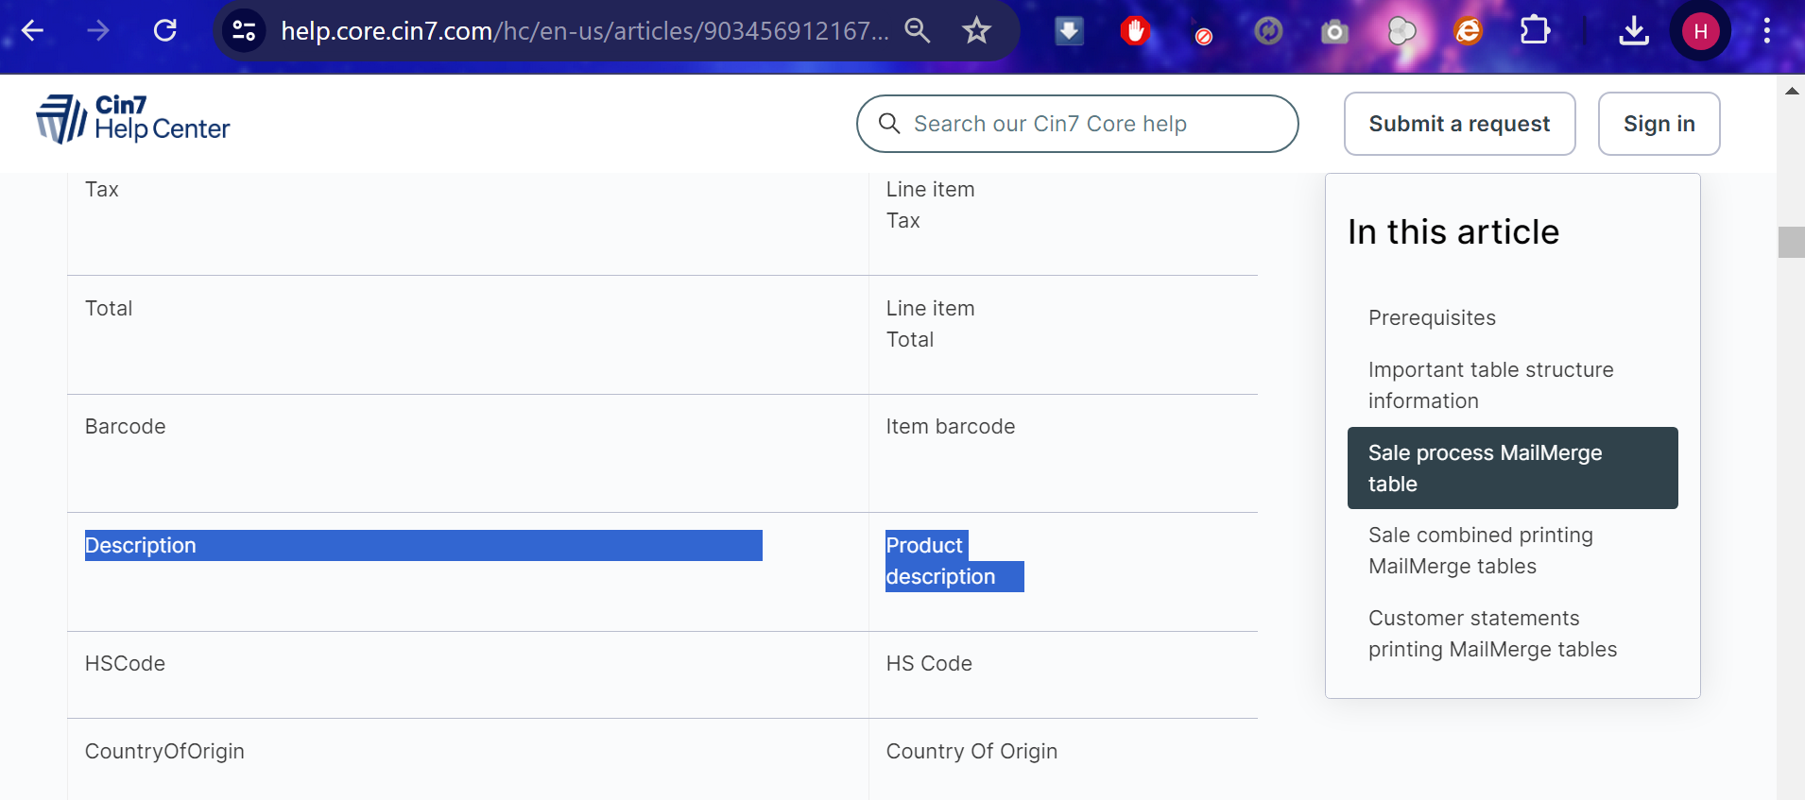
Task: Go to Important table structure information section
Action: 1490,385
